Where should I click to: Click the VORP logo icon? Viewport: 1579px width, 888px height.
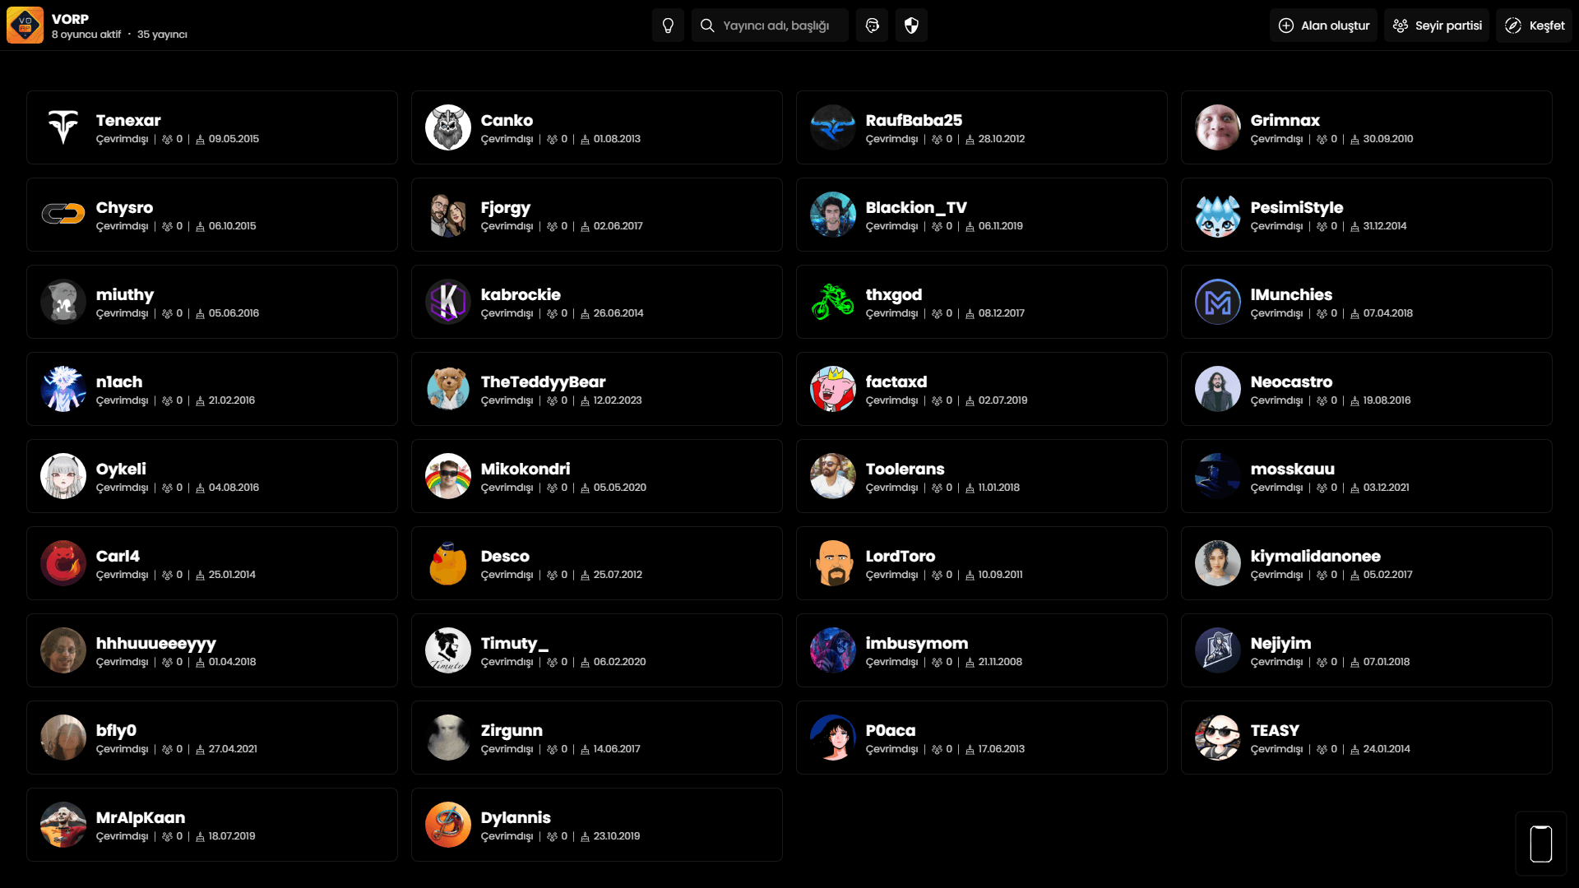click(x=25, y=25)
